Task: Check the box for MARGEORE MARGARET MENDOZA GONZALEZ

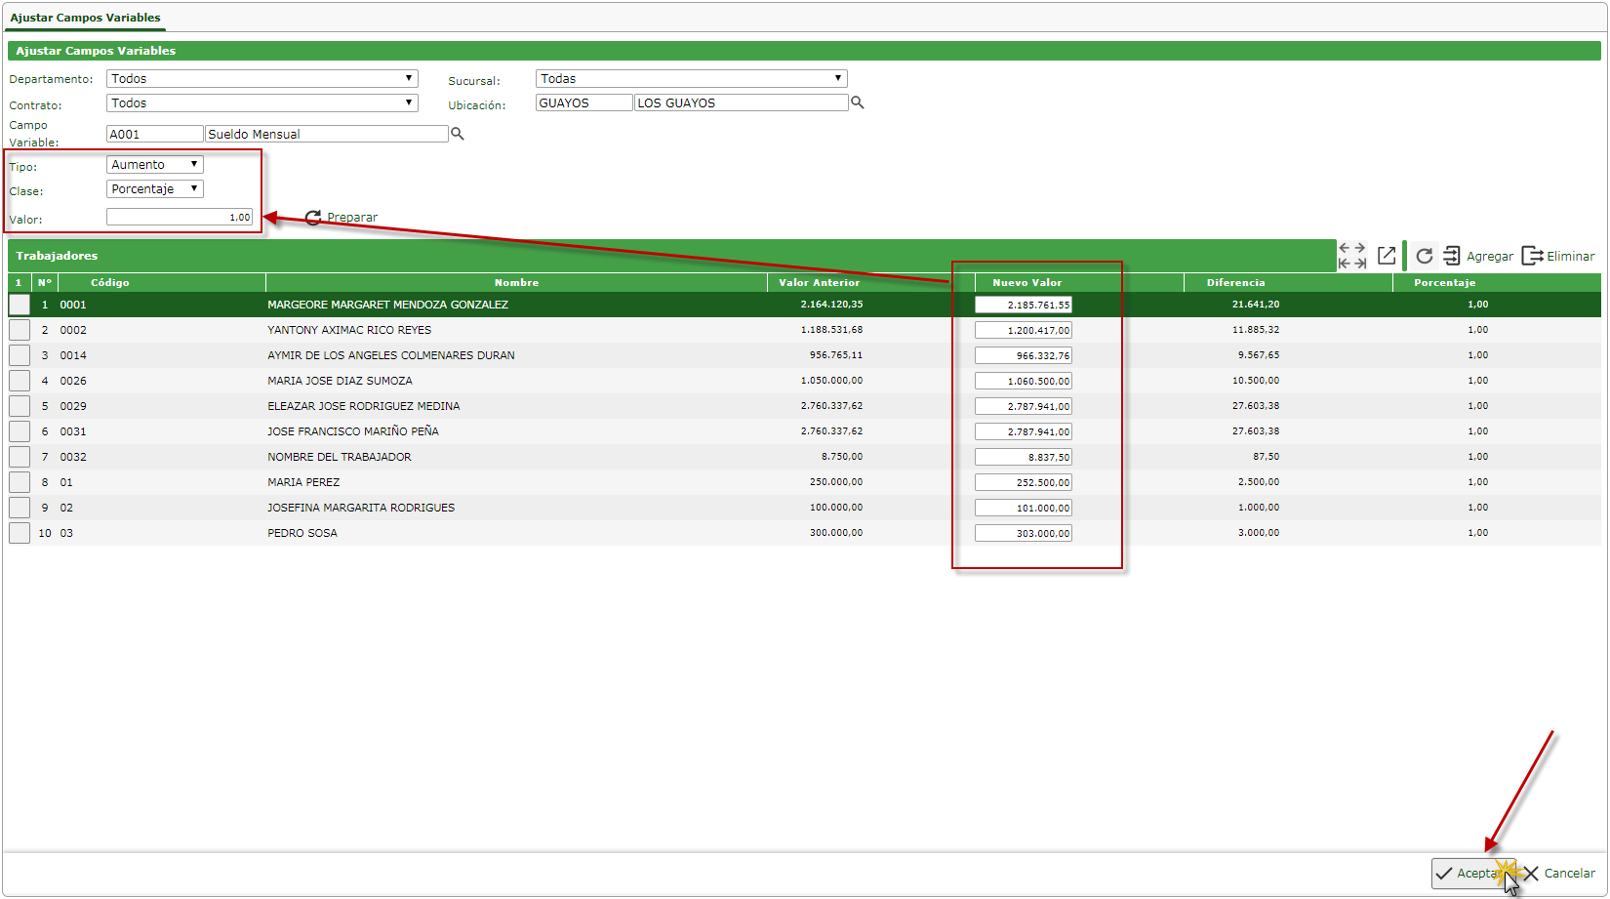Action: pyautogui.click(x=20, y=305)
